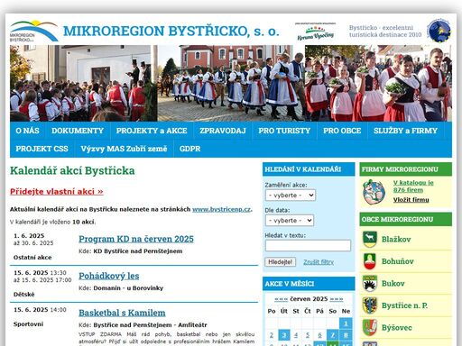Image resolution: width=462 pixels, height=346 pixels.
Task: Click V katalogu je 876 firem link
Action: click(413, 187)
